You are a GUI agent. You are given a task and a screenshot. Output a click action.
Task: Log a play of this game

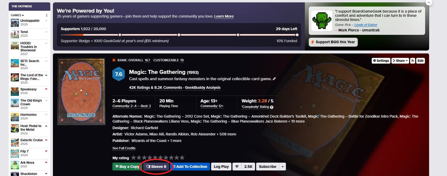pyautogui.click(x=222, y=167)
